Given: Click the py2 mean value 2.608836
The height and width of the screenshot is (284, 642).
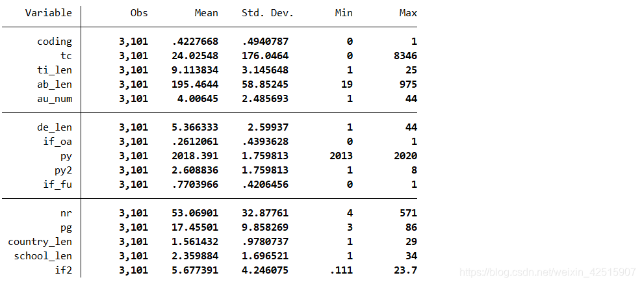Looking at the screenshot, I should tap(195, 171).
